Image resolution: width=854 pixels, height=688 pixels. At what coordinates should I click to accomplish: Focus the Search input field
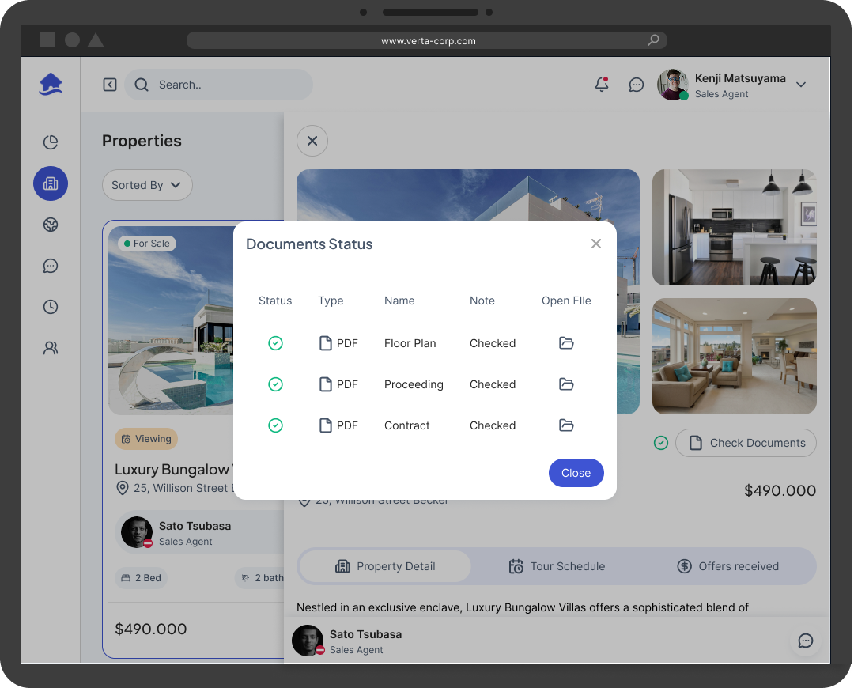218,85
